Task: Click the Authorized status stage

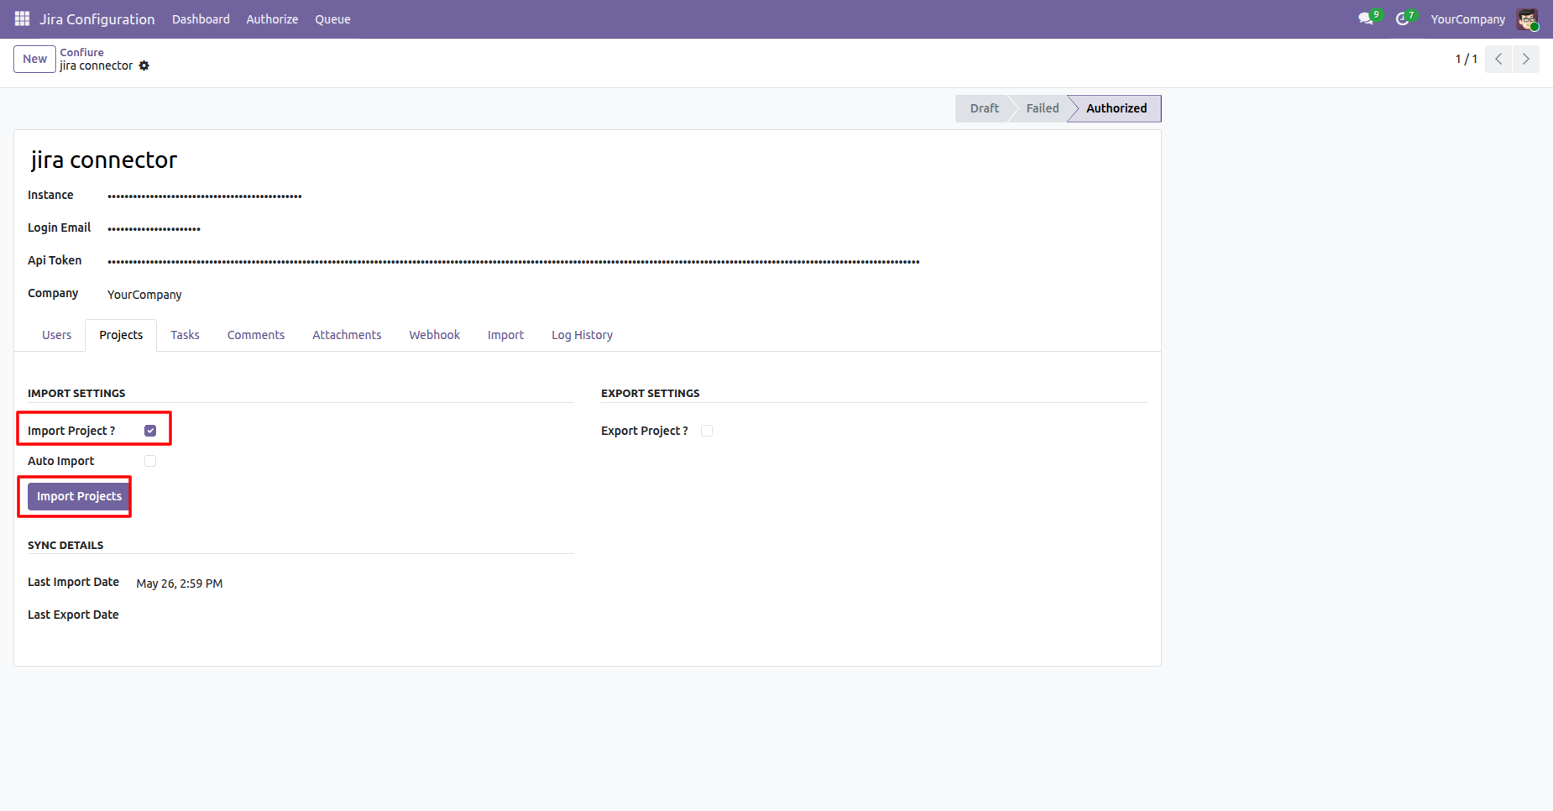Action: click(x=1116, y=108)
